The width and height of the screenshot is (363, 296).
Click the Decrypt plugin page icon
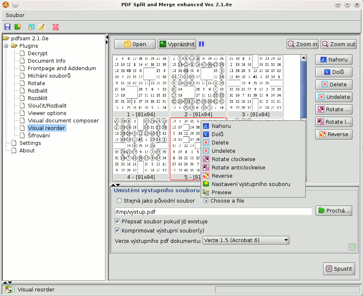pyautogui.click(x=22, y=54)
